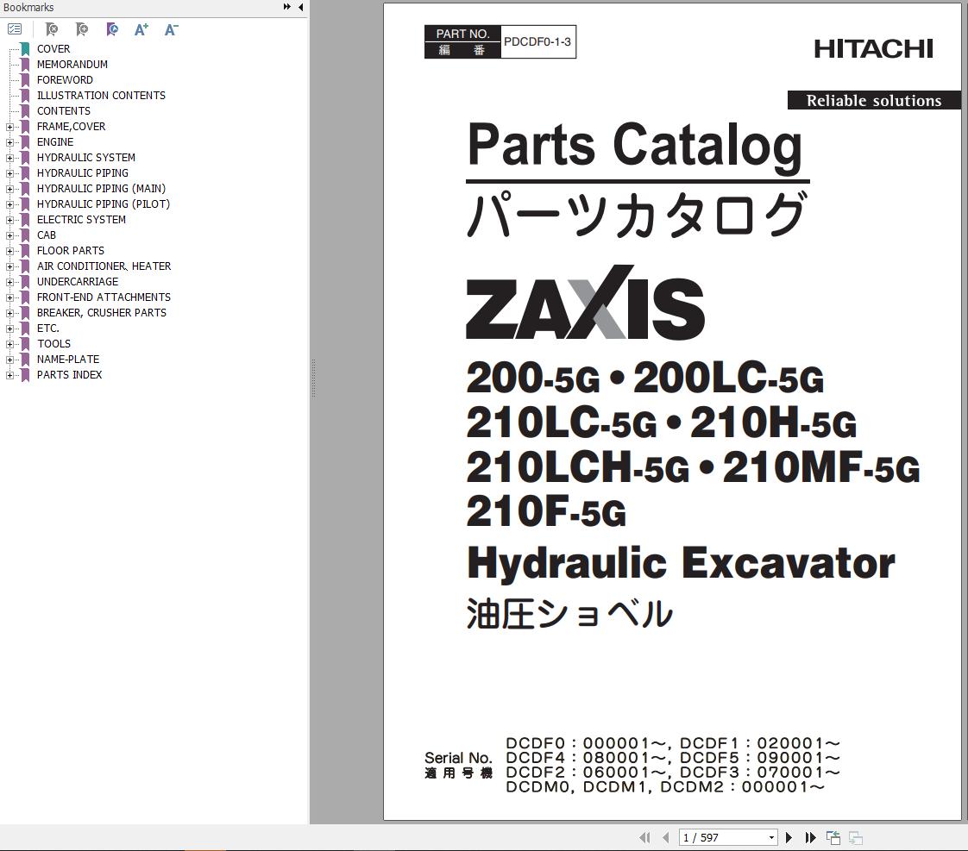The width and height of the screenshot is (968, 851).
Task: Click the Hydraulic Excavator title text
Action: tap(681, 563)
